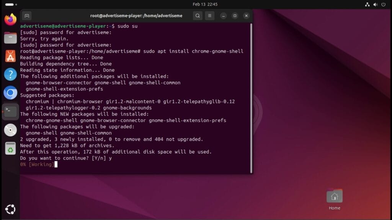Show the Applications grid
This screenshot has width=392, height=220.
tap(10, 209)
